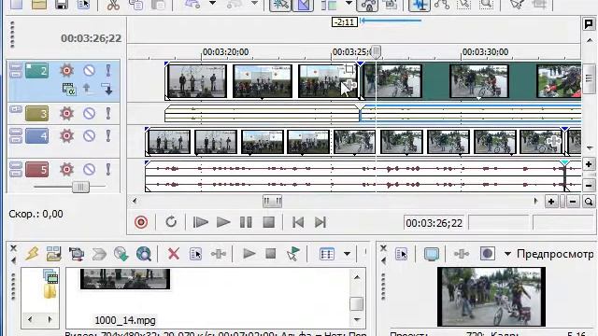Open the Redo history dropdown arrow
The width and height of the screenshot is (598, 336).
coord(254,4)
